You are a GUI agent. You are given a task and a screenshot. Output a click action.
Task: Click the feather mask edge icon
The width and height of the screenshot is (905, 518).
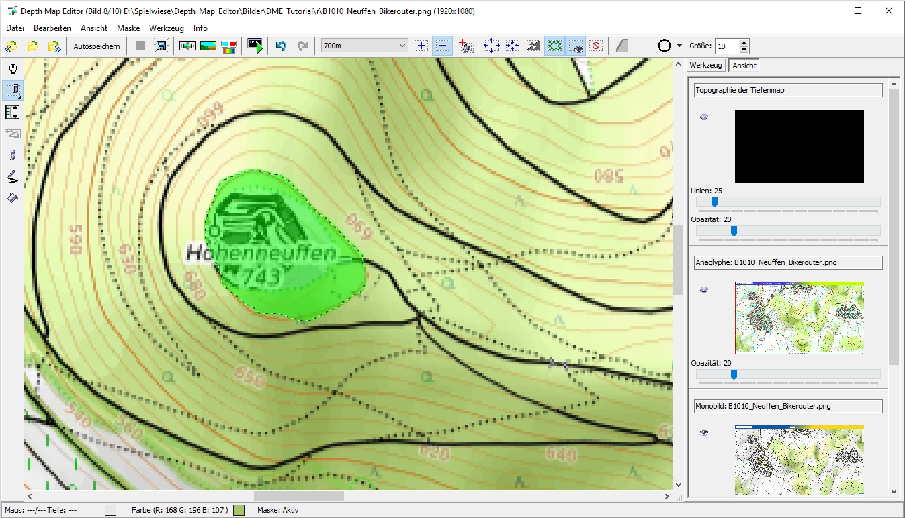click(x=534, y=46)
